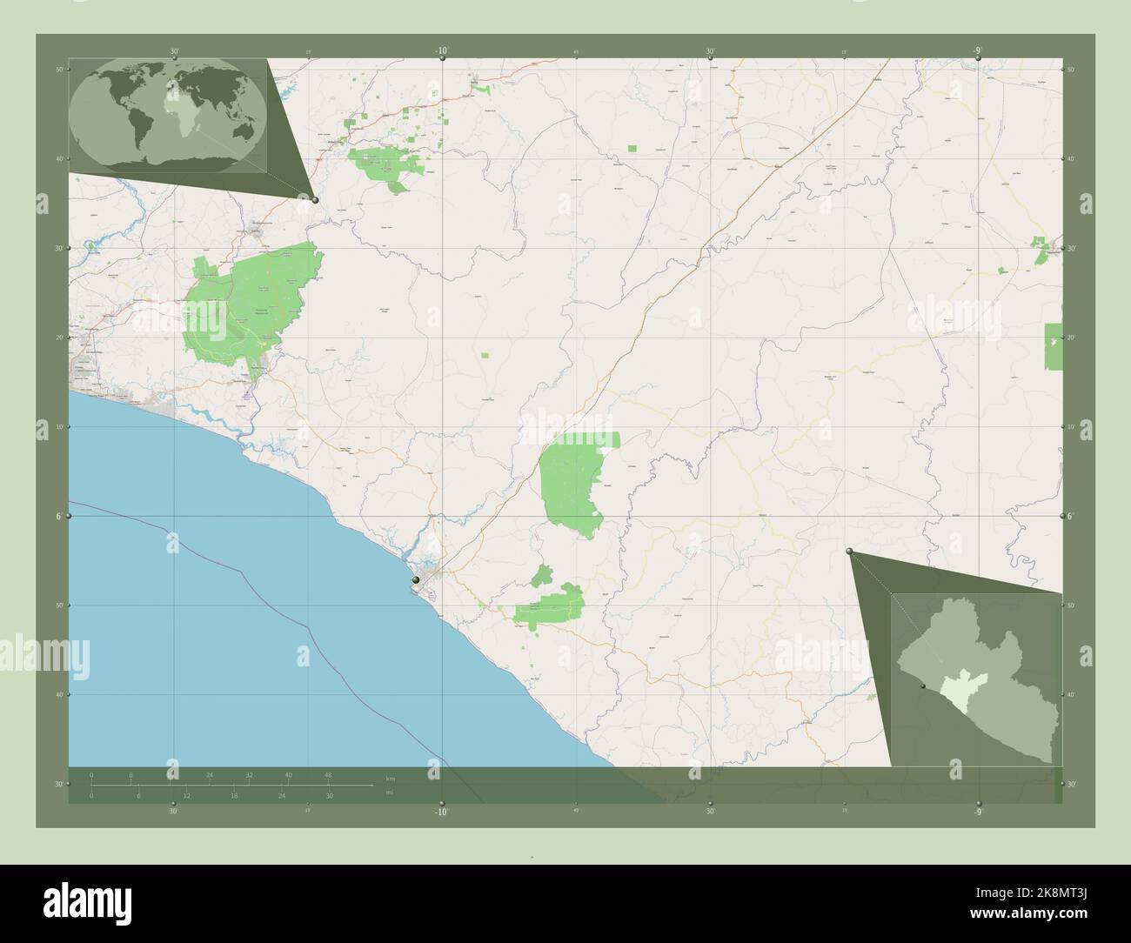Click the -9 longitude label on top edge

click(978, 51)
